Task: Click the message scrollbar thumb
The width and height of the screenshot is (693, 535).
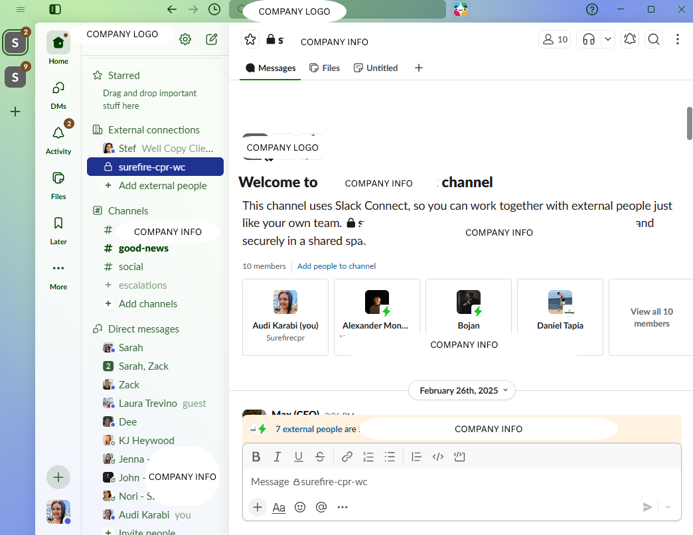Action: click(x=690, y=123)
